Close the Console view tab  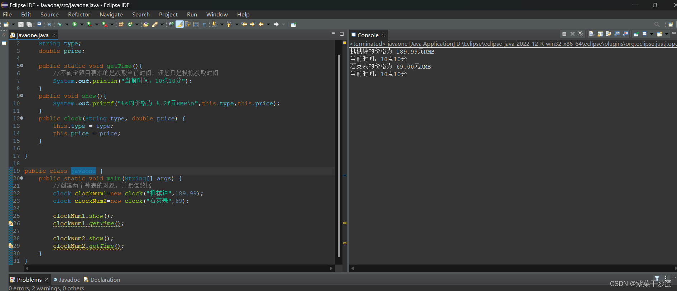pos(383,35)
